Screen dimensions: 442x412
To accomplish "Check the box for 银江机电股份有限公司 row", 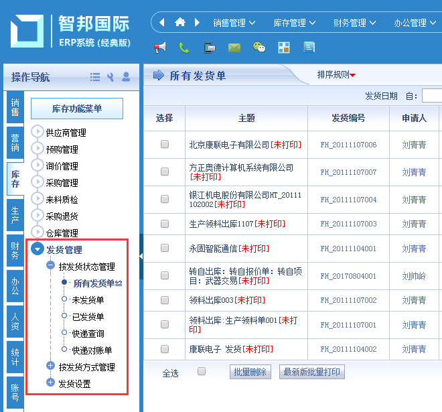I will 165,199.
